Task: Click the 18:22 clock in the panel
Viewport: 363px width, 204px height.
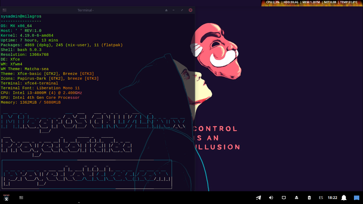Action: [332, 198]
